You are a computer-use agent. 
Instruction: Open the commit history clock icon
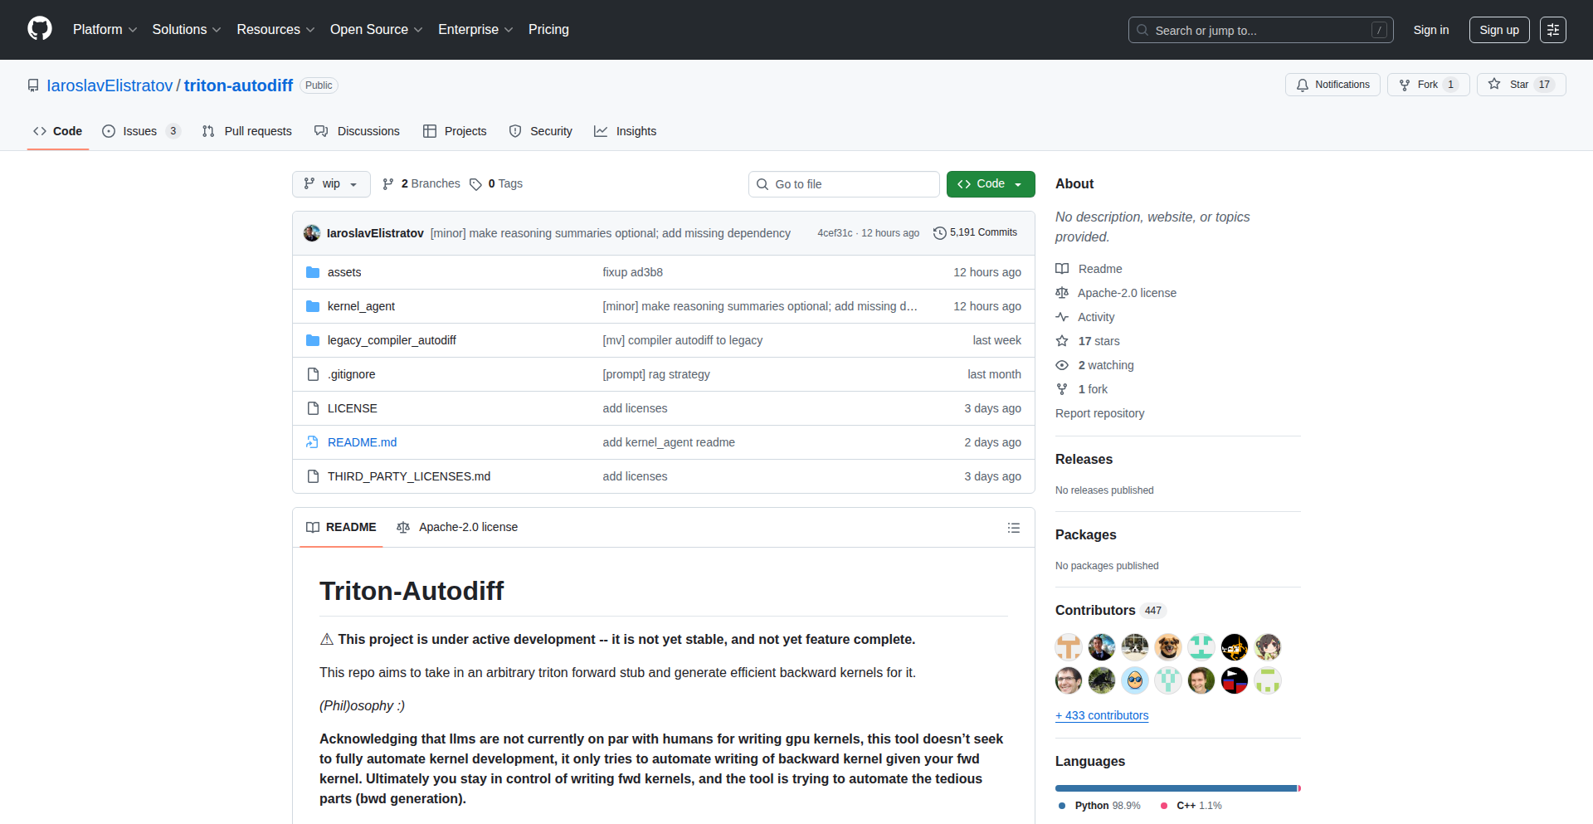(940, 233)
